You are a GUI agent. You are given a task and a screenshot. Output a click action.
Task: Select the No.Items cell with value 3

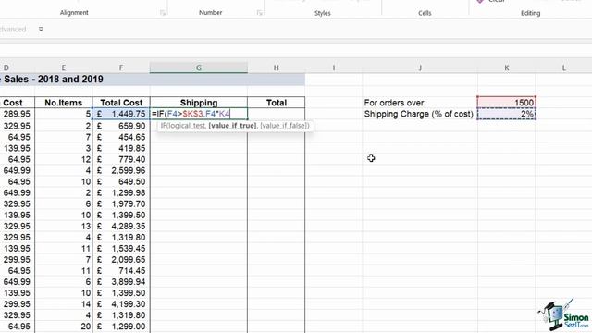(x=64, y=148)
